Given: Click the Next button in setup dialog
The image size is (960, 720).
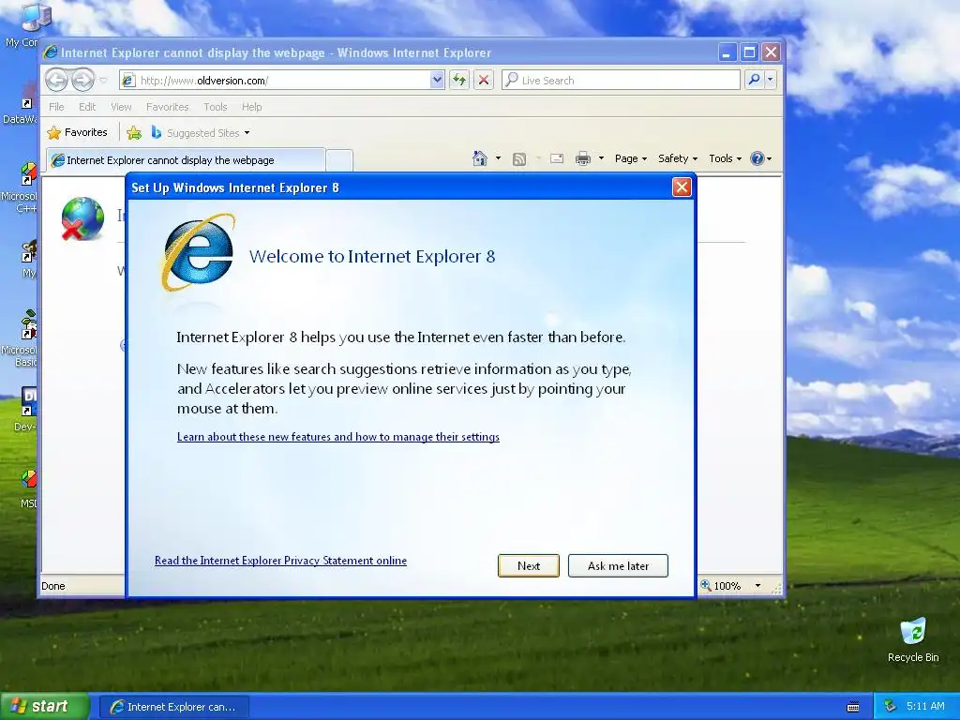Looking at the screenshot, I should [529, 565].
